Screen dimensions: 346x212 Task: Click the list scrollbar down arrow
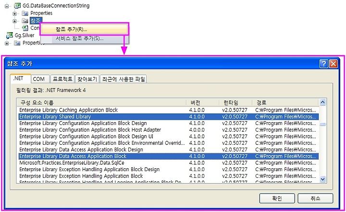[322, 179]
